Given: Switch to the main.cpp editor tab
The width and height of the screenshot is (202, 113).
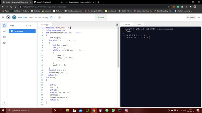Looking at the screenshot, I should [x=45, y=24].
